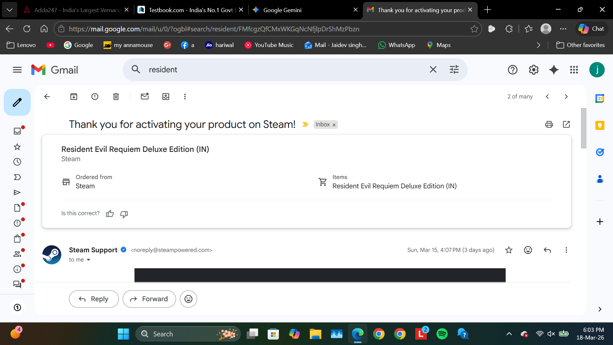Click the Forward button
This screenshot has height=345, width=613.
click(149, 299)
